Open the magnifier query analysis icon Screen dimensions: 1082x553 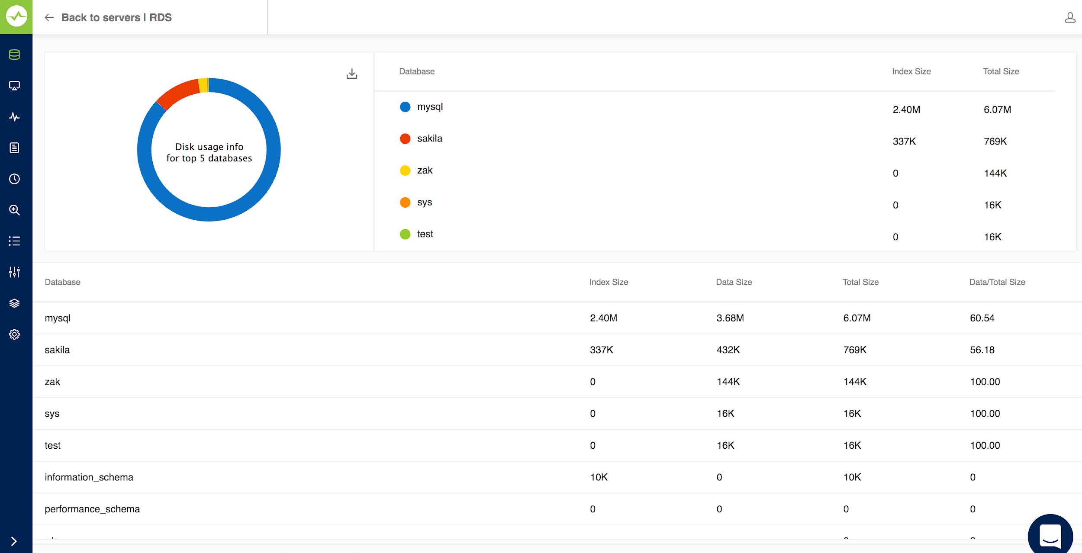[14, 210]
